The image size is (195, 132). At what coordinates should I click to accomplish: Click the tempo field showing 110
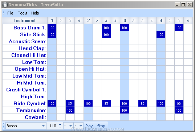click(x=53, y=126)
